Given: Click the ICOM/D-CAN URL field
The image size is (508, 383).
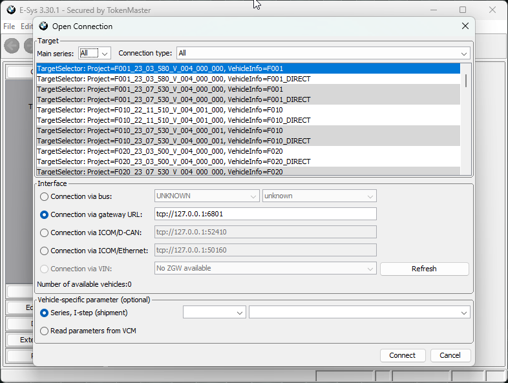Looking at the screenshot, I should [266, 232].
